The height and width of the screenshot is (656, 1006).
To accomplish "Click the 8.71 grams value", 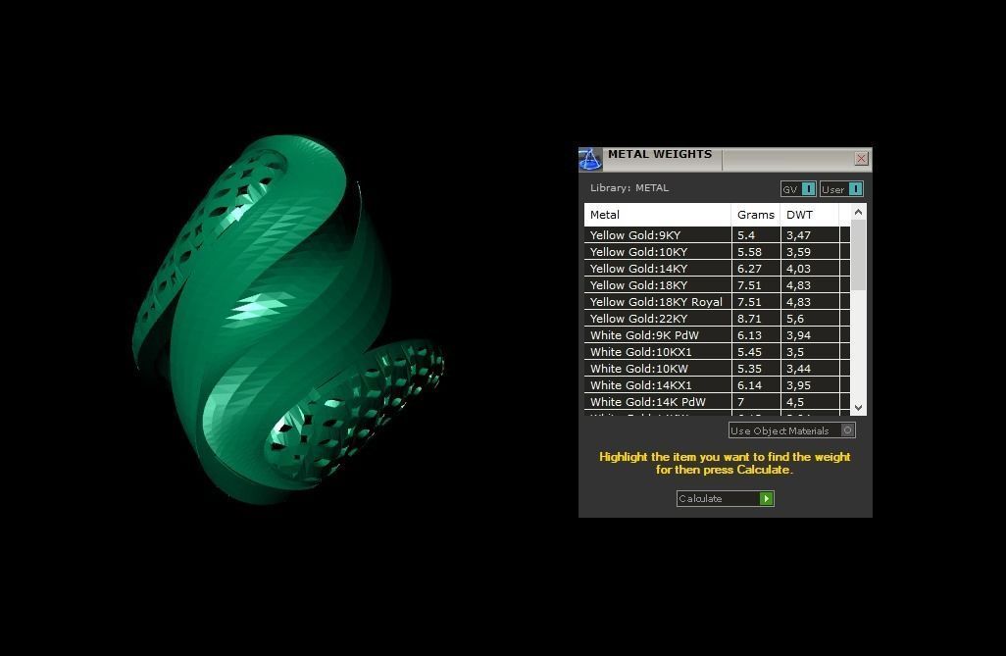I will pyautogui.click(x=749, y=319).
